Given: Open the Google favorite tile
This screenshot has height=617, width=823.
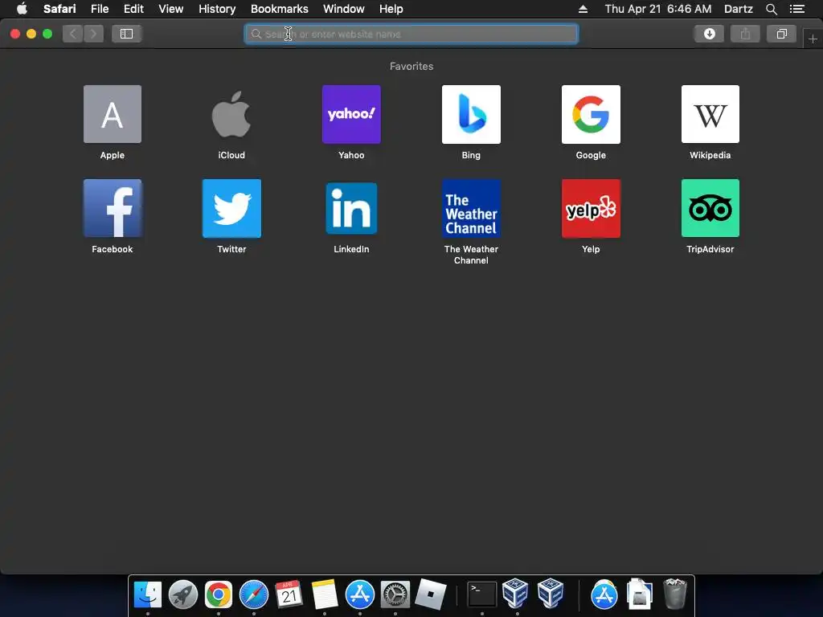Looking at the screenshot, I should coord(591,114).
